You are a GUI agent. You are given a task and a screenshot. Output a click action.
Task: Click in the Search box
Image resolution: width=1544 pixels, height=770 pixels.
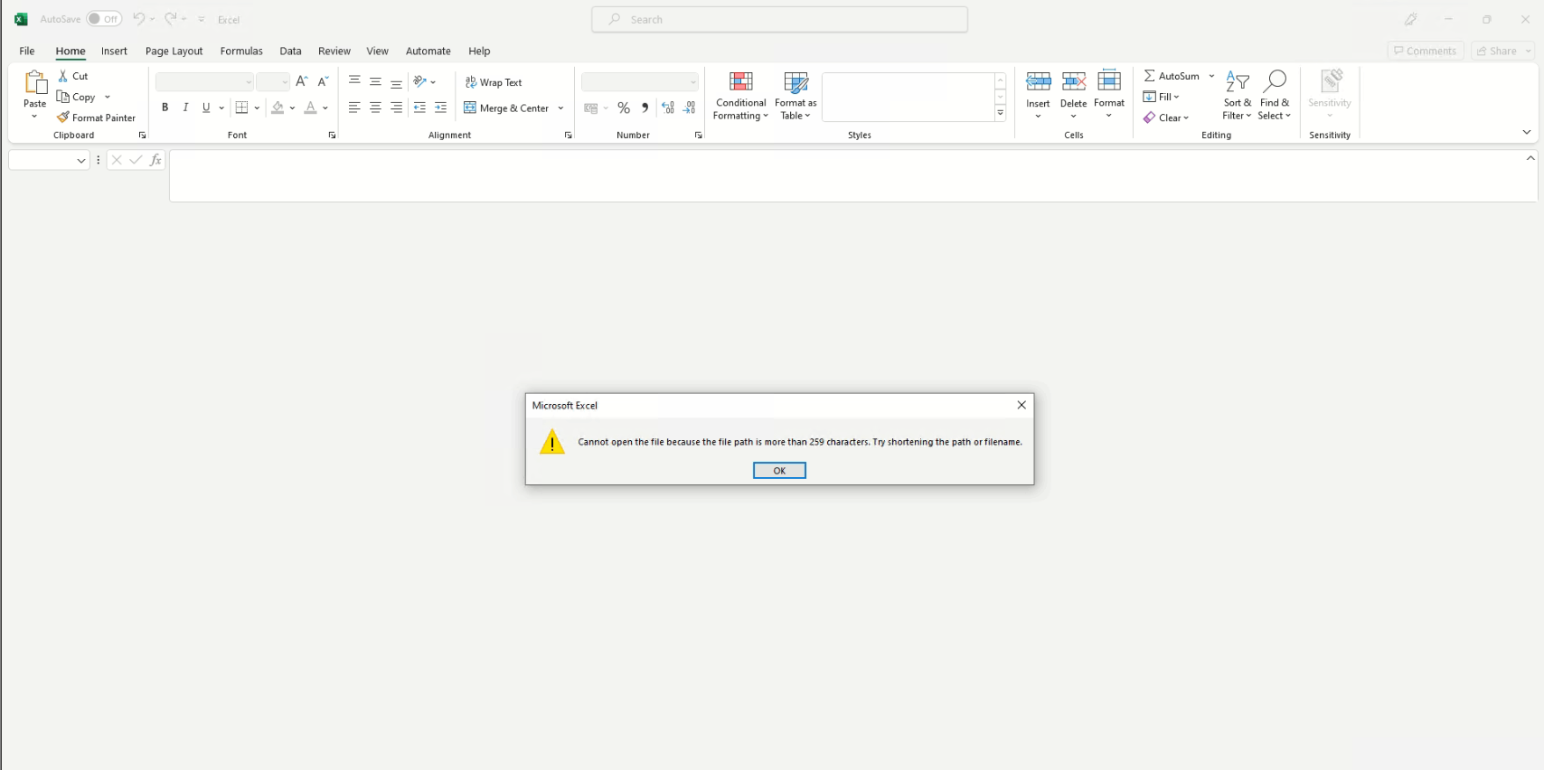pyautogui.click(x=779, y=19)
